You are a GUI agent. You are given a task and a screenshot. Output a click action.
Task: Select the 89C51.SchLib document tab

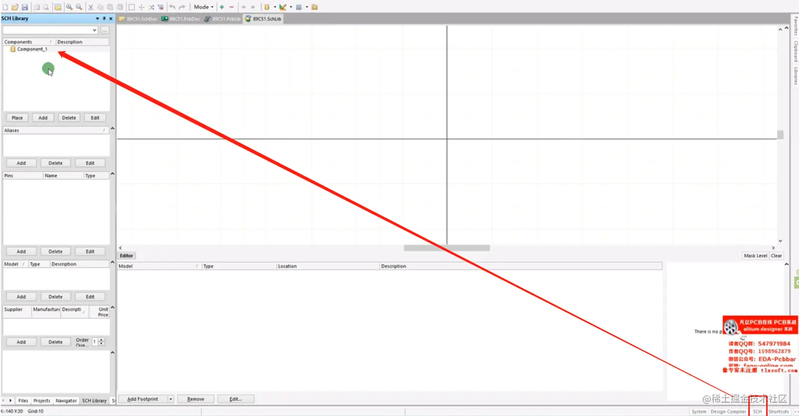click(264, 19)
